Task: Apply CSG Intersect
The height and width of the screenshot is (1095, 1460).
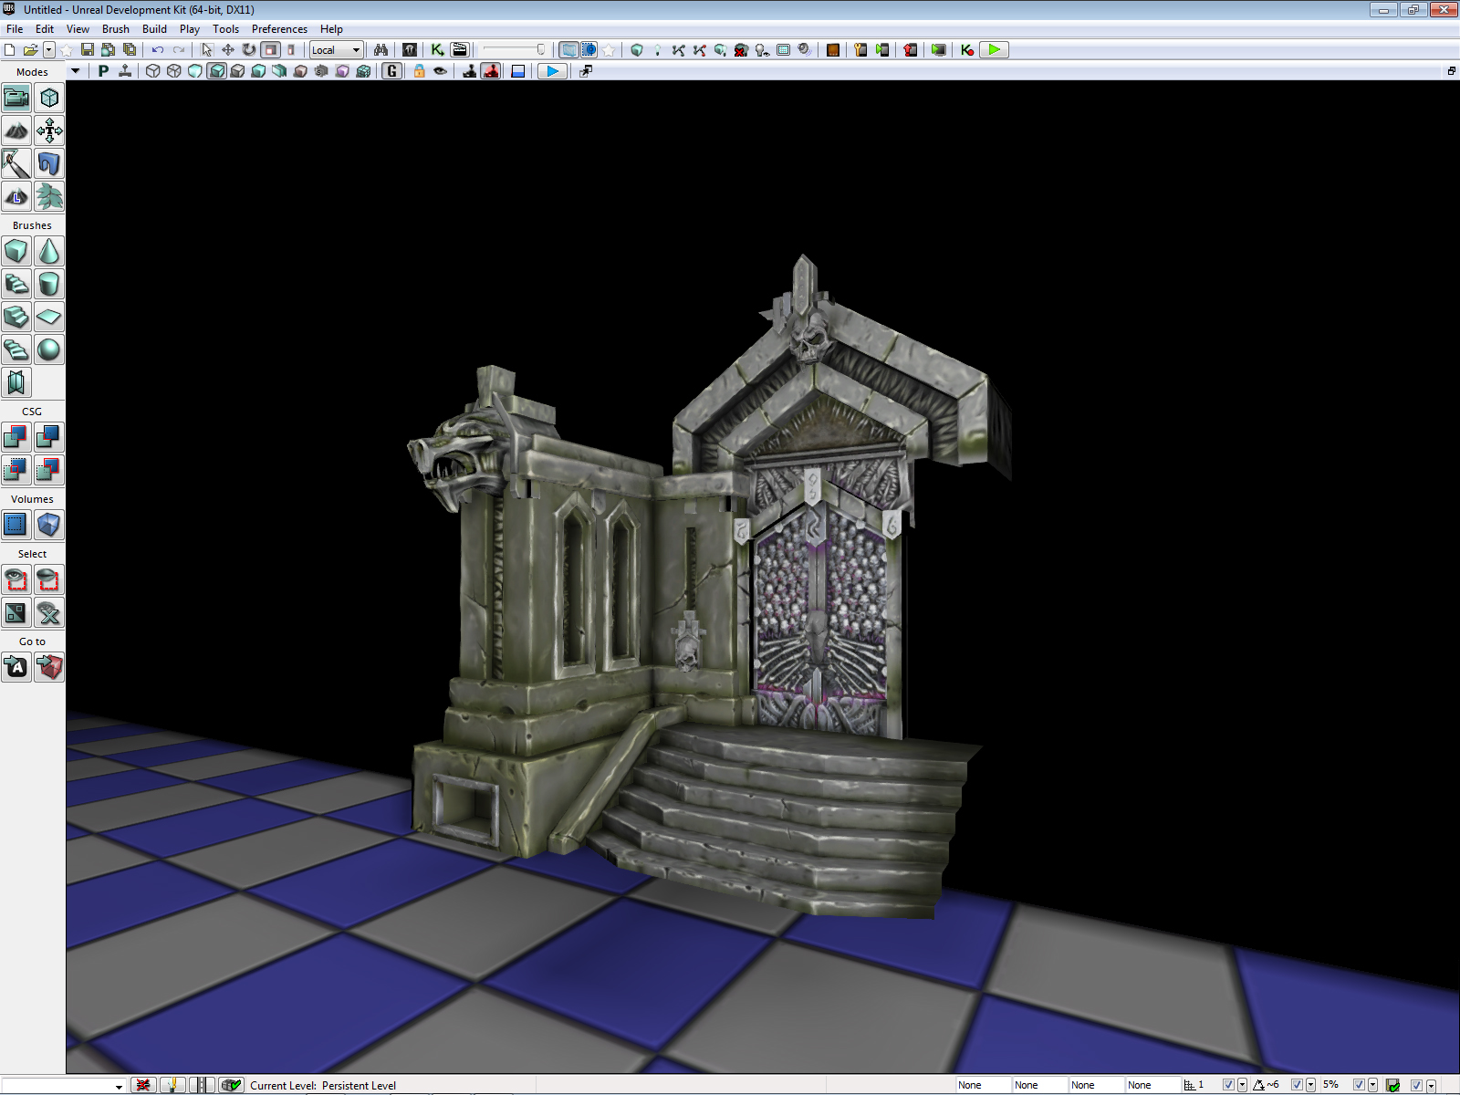Action: 16,470
